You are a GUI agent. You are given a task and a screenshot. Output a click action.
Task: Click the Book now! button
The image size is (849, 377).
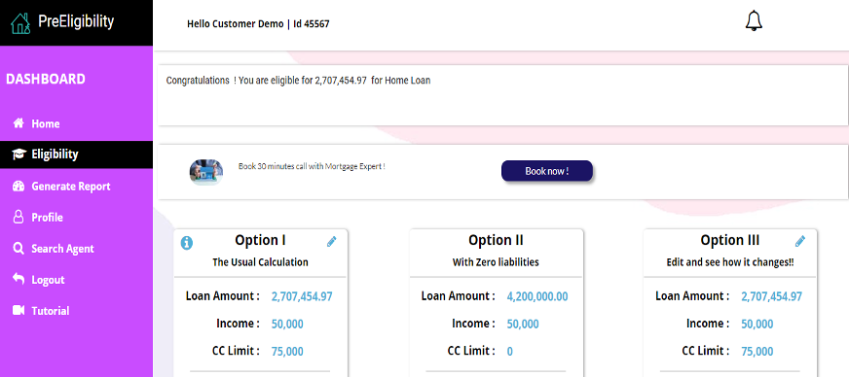coord(547,171)
